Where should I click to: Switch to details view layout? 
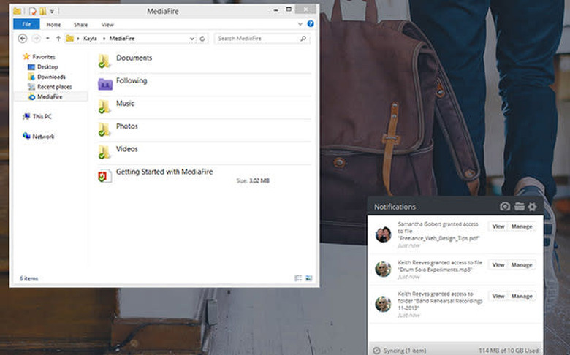(298, 278)
